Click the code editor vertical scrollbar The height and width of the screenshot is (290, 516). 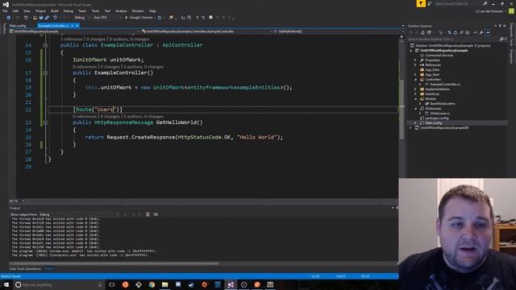coord(402,109)
